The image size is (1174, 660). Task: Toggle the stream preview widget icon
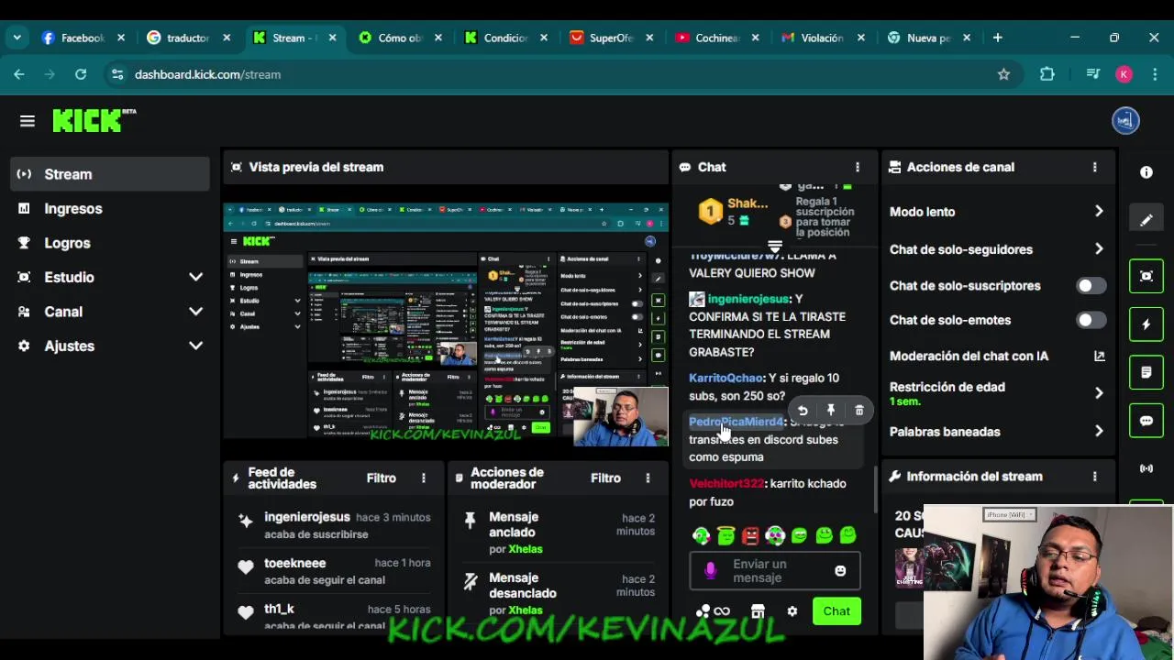coord(1146,276)
